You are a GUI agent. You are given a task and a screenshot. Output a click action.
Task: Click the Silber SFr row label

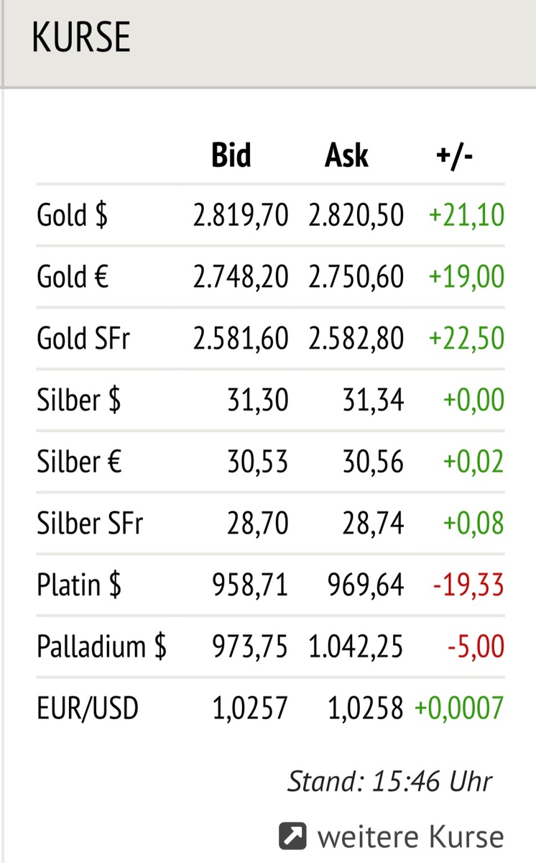coord(90,524)
